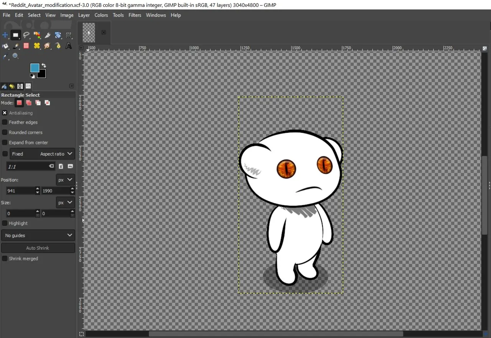Clear the 1:1 aspect ratio field
This screenshot has height=338, width=491.
tap(51, 166)
